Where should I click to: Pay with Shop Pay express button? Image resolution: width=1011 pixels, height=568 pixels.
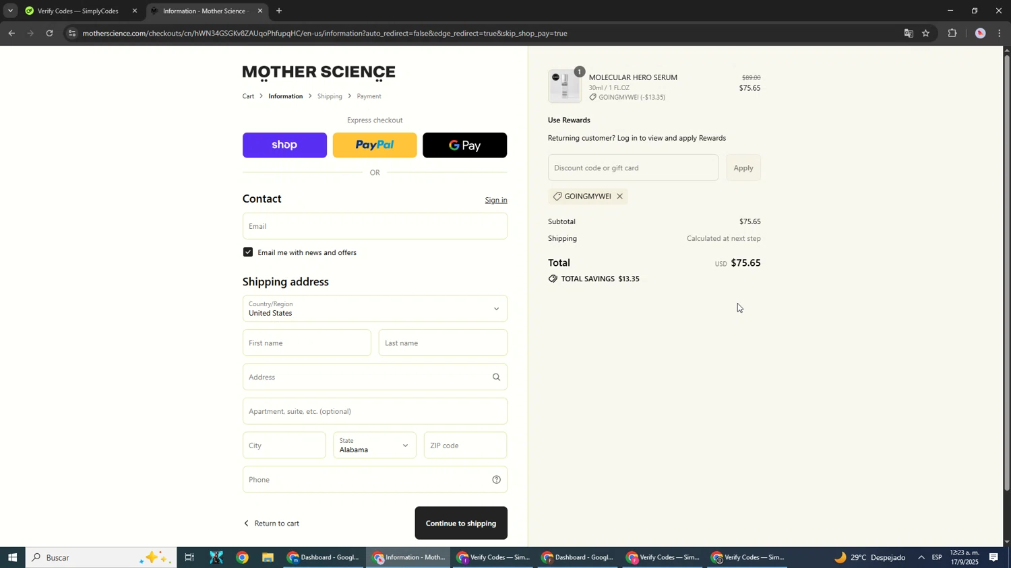pos(284,145)
